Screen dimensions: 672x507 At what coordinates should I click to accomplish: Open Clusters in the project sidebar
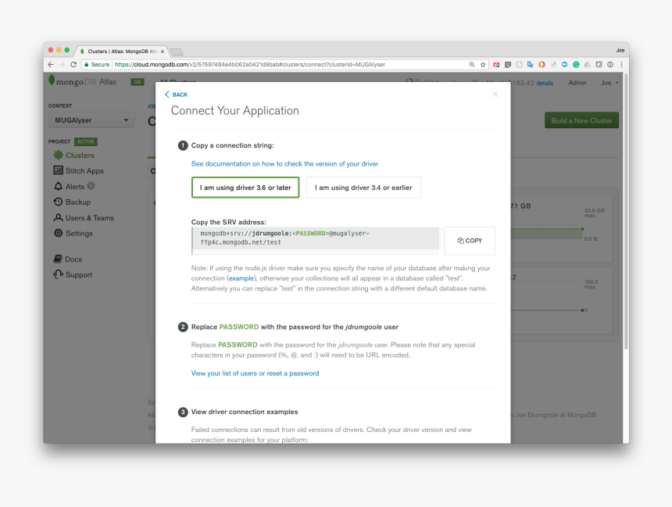click(x=80, y=155)
